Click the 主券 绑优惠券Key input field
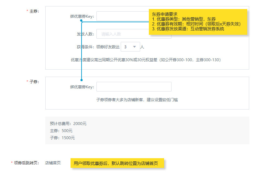277x173 pixels. [121, 16]
